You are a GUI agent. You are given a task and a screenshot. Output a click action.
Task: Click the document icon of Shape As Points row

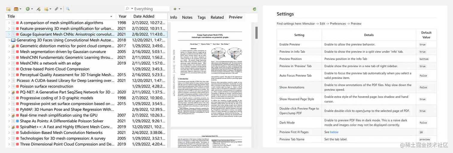(13, 121)
